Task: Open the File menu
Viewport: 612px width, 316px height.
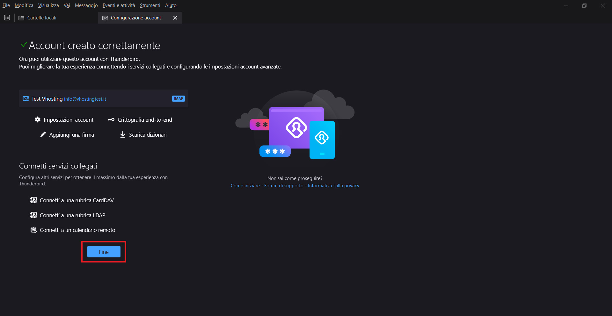Action: pyautogui.click(x=6, y=5)
